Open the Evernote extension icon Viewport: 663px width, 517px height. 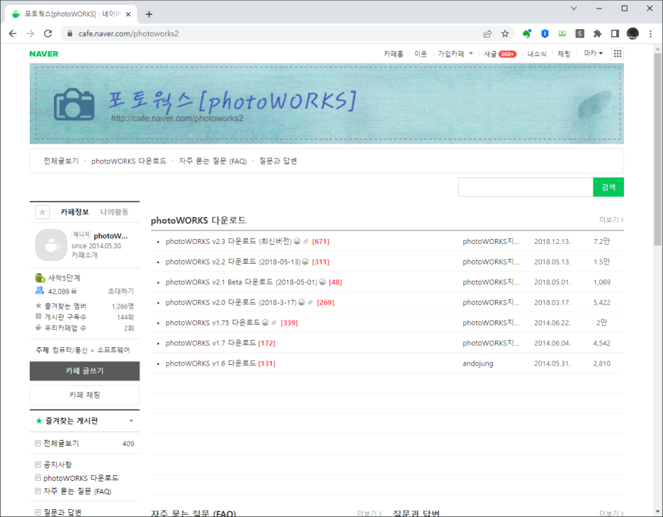(527, 34)
